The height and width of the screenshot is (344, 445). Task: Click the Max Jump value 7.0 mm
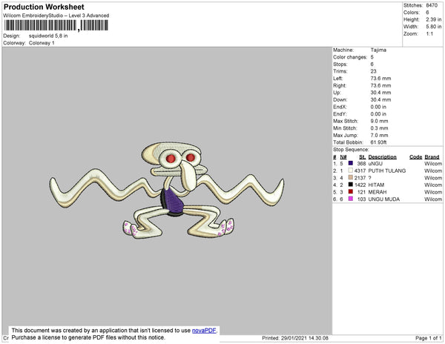pos(379,135)
